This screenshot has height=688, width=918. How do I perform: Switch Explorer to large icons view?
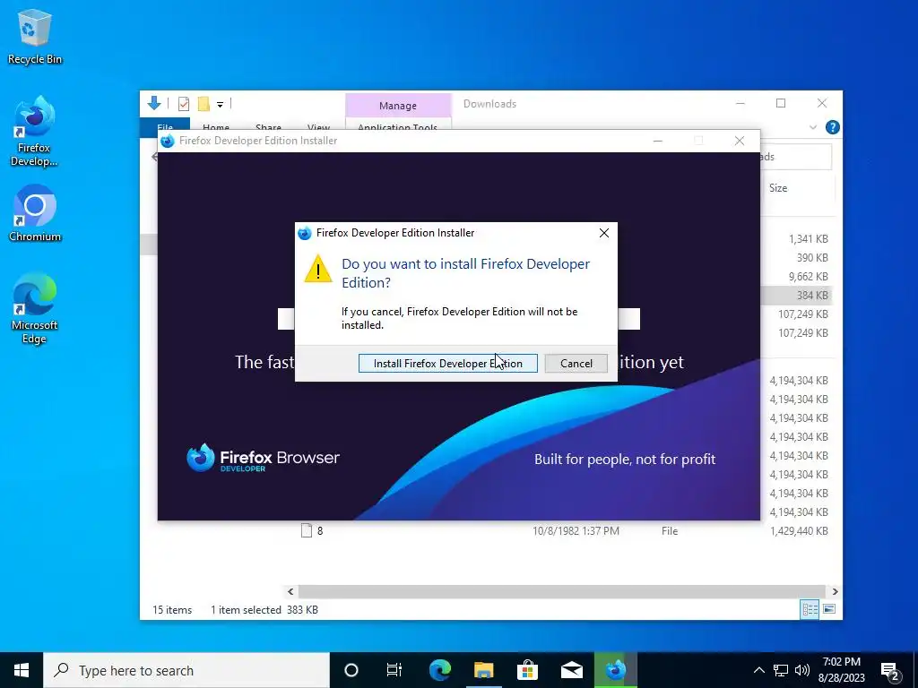pyautogui.click(x=829, y=609)
